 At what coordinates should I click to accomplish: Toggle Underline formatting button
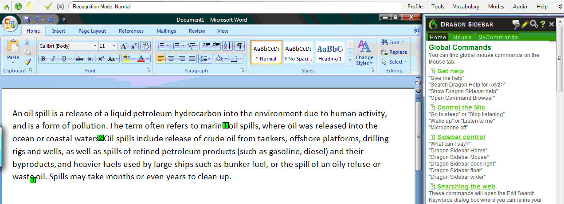(x=64, y=59)
